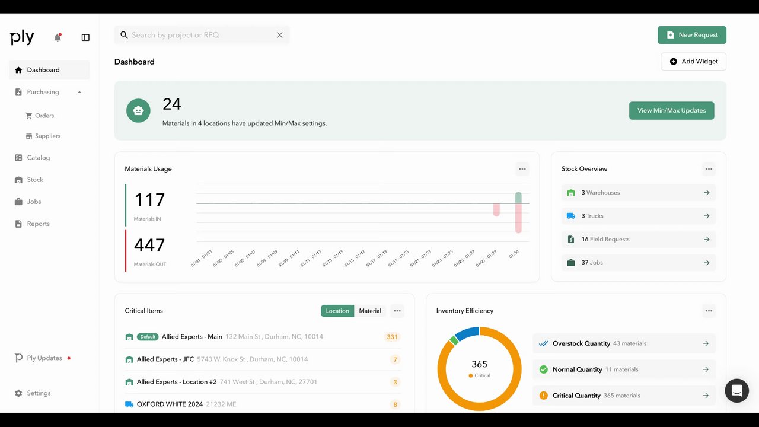Create a New Request

point(692,35)
